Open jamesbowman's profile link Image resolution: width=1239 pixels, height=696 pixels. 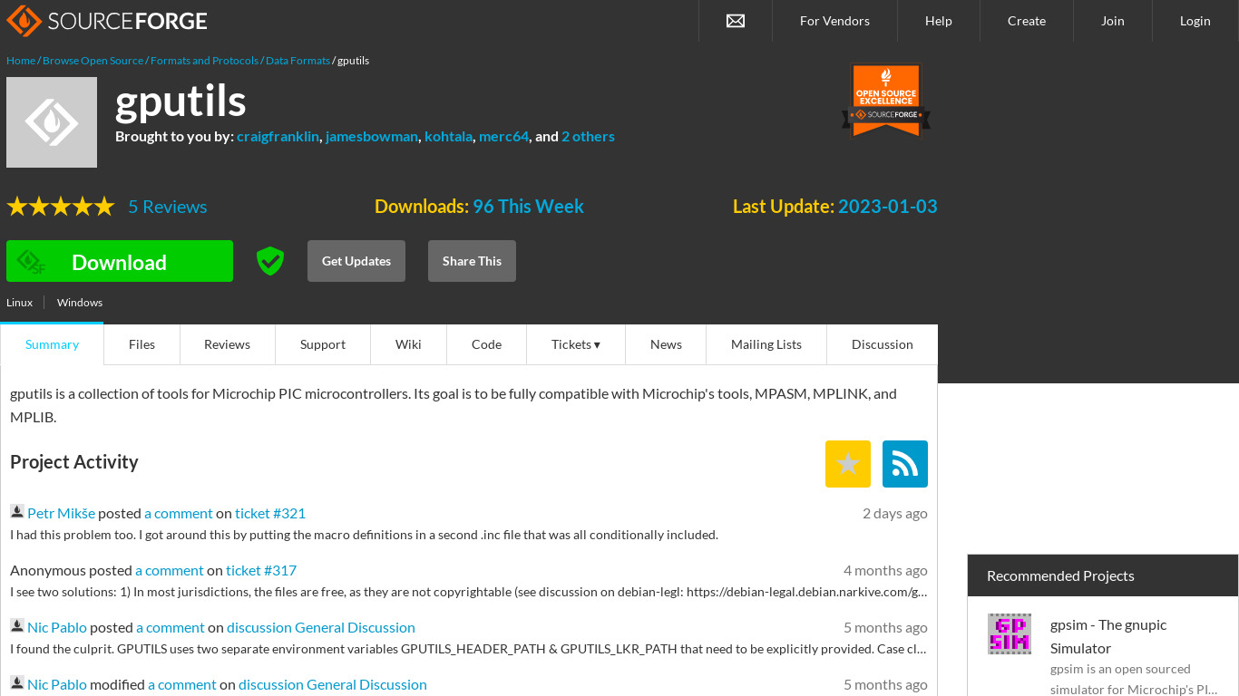tap(372, 136)
